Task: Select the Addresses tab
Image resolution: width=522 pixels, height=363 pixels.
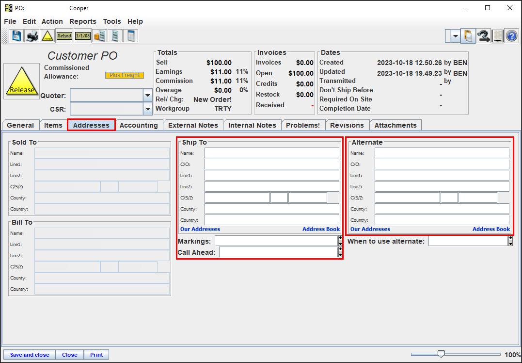Action: 91,125
